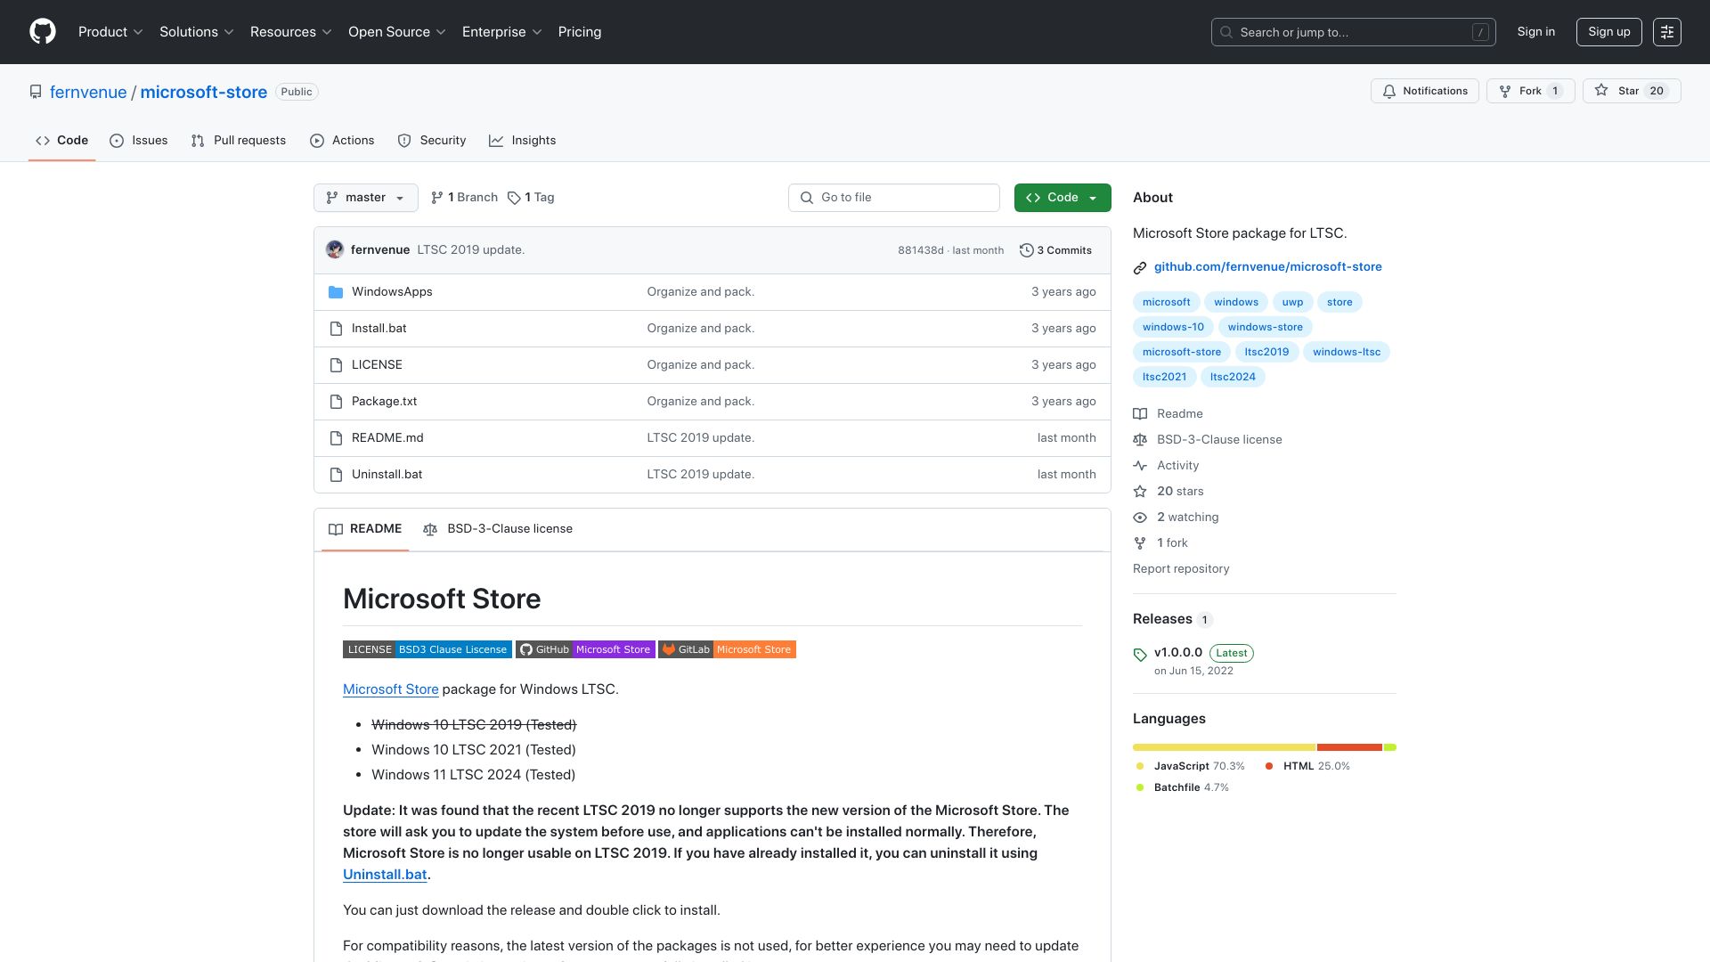Screen dimensions: 1710x962
Task: Click the file icon next to LICENSE
Action: [336, 365]
